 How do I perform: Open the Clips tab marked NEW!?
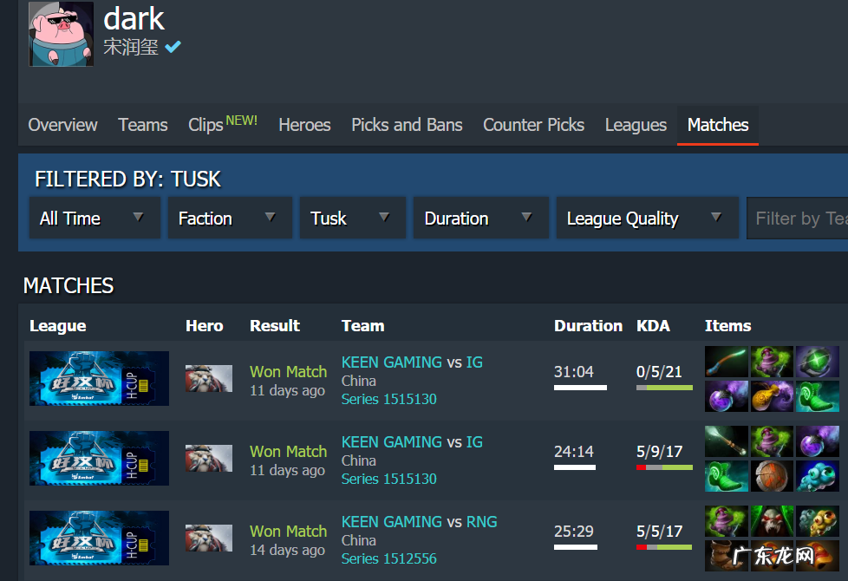click(223, 124)
